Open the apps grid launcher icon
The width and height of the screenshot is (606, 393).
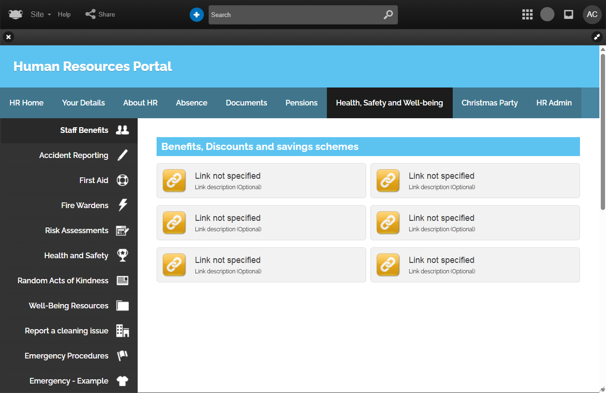coord(527,15)
